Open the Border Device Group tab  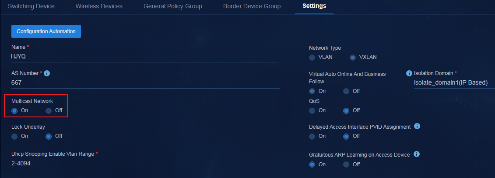pos(252,6)
